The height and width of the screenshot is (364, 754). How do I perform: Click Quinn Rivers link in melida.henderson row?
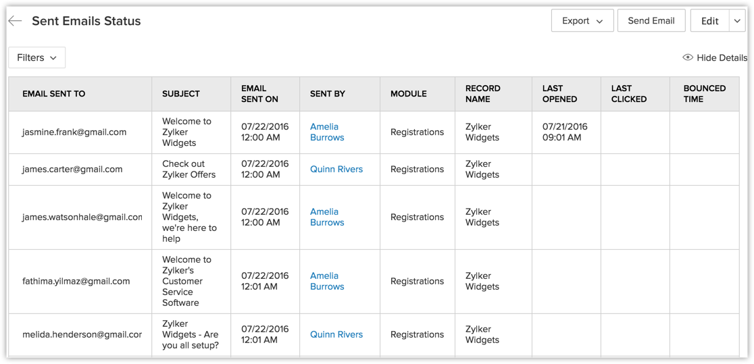pyautogui.click(x=336, y=334)
